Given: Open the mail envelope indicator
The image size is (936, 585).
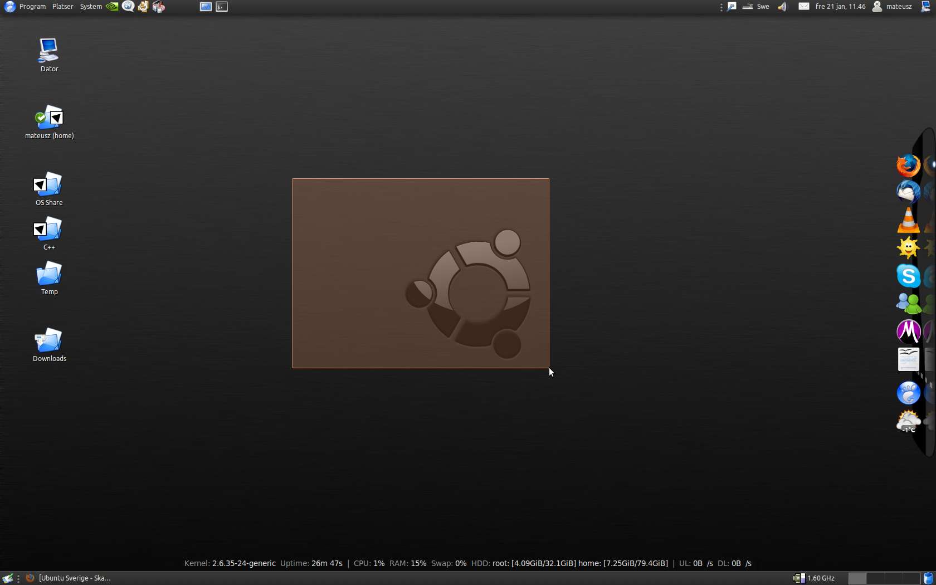Looking at the screenshot, I should click(803, 7).
